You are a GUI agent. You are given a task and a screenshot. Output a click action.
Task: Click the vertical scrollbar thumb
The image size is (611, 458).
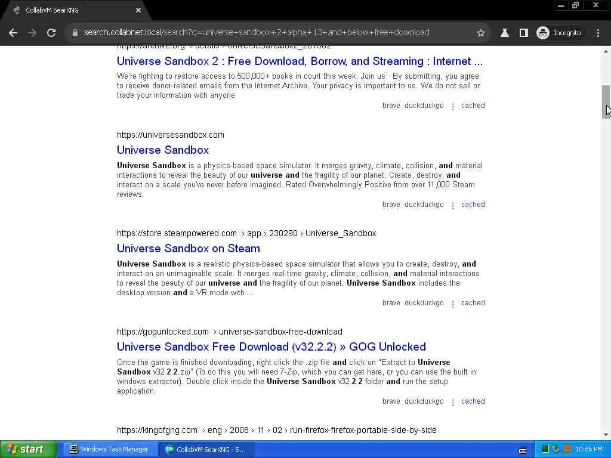tap(606, 101)
